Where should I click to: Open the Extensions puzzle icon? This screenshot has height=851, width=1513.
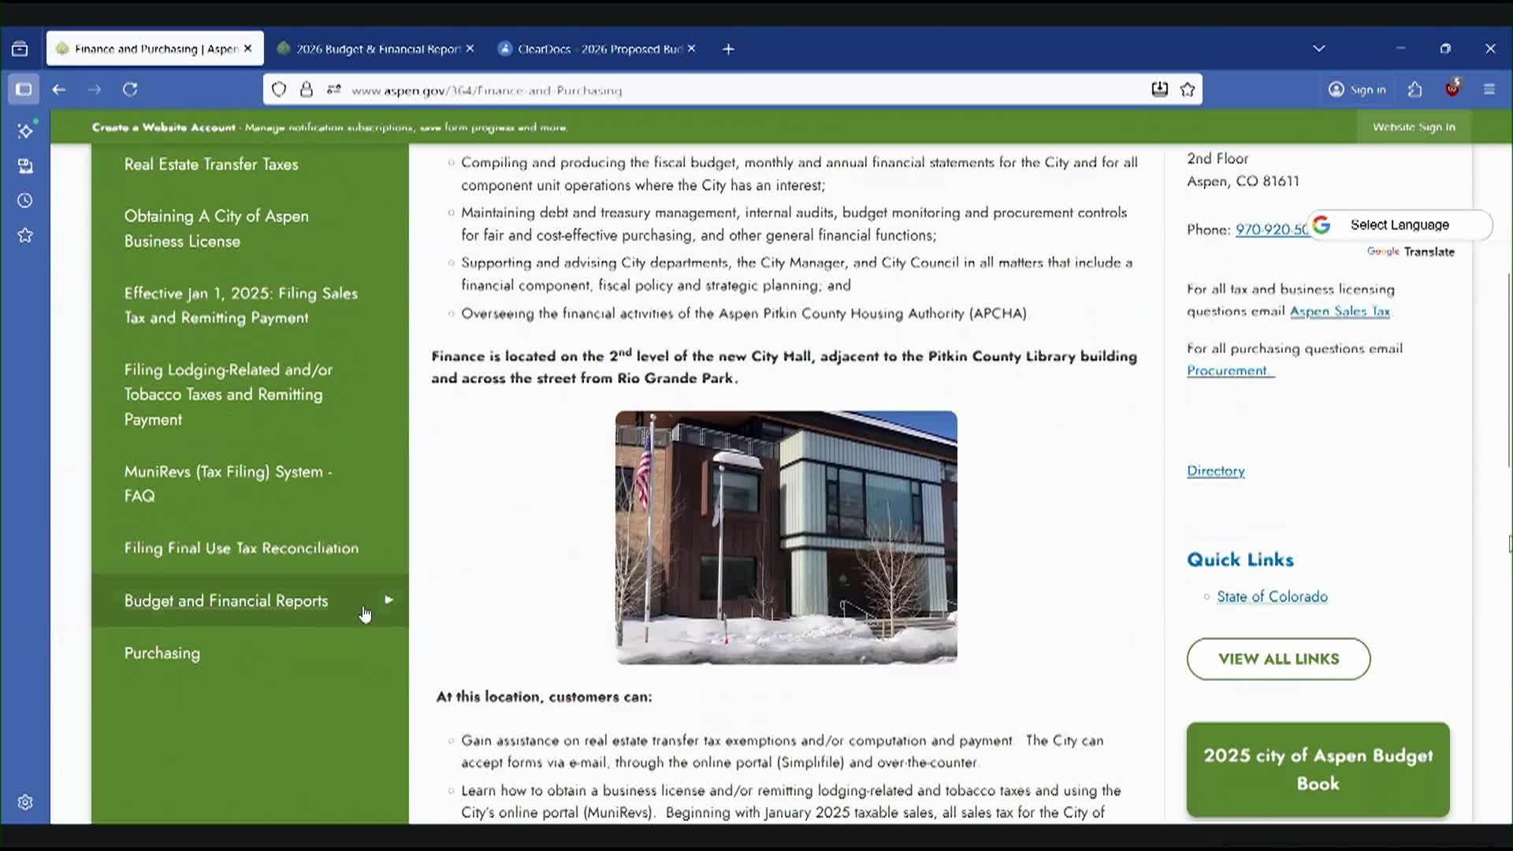click(x=1414, y=89)
